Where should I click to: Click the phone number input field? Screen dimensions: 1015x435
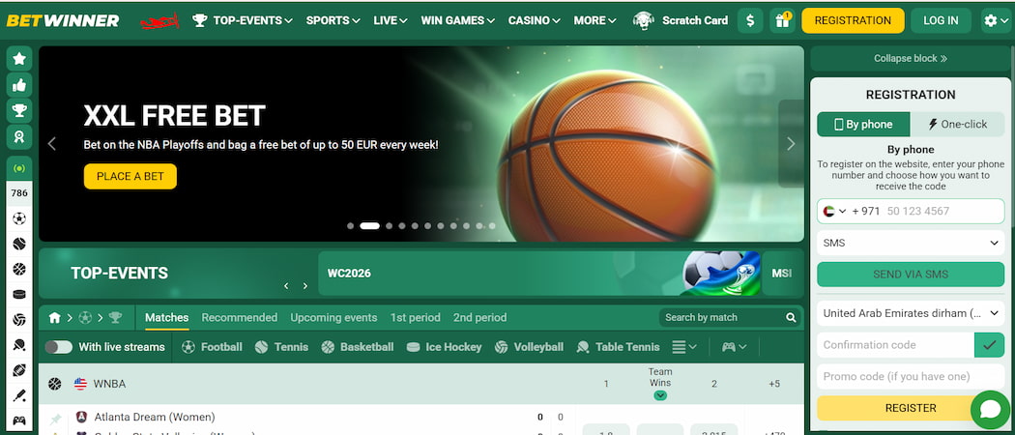pos(944,211)
